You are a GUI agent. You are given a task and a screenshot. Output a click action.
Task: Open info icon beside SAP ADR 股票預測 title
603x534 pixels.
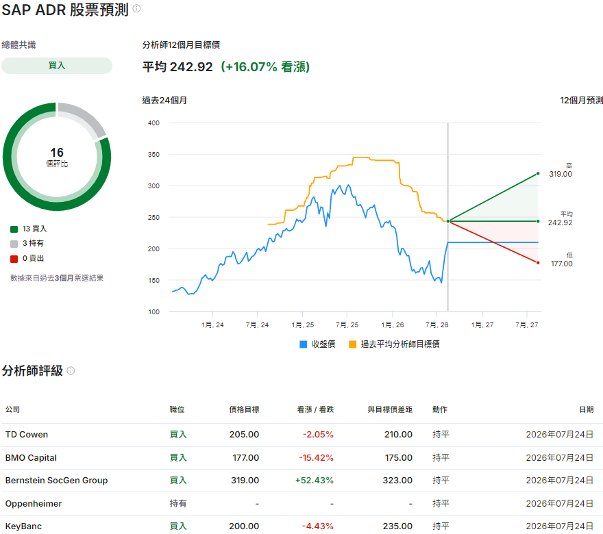136,8
